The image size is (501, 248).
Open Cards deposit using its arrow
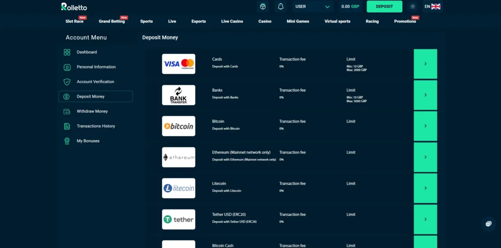(425, 64)
